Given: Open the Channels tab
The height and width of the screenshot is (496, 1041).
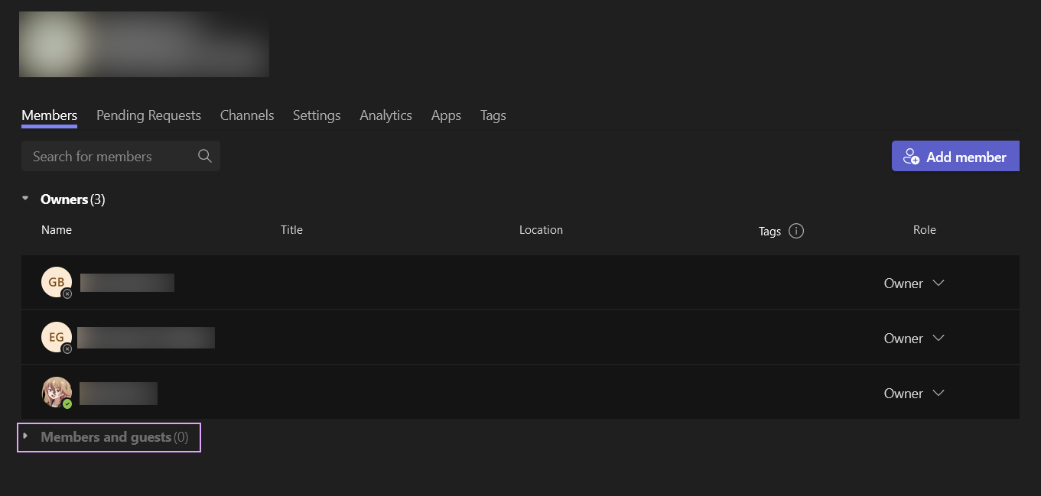Looking at the screenshot, I should [247, 115].
